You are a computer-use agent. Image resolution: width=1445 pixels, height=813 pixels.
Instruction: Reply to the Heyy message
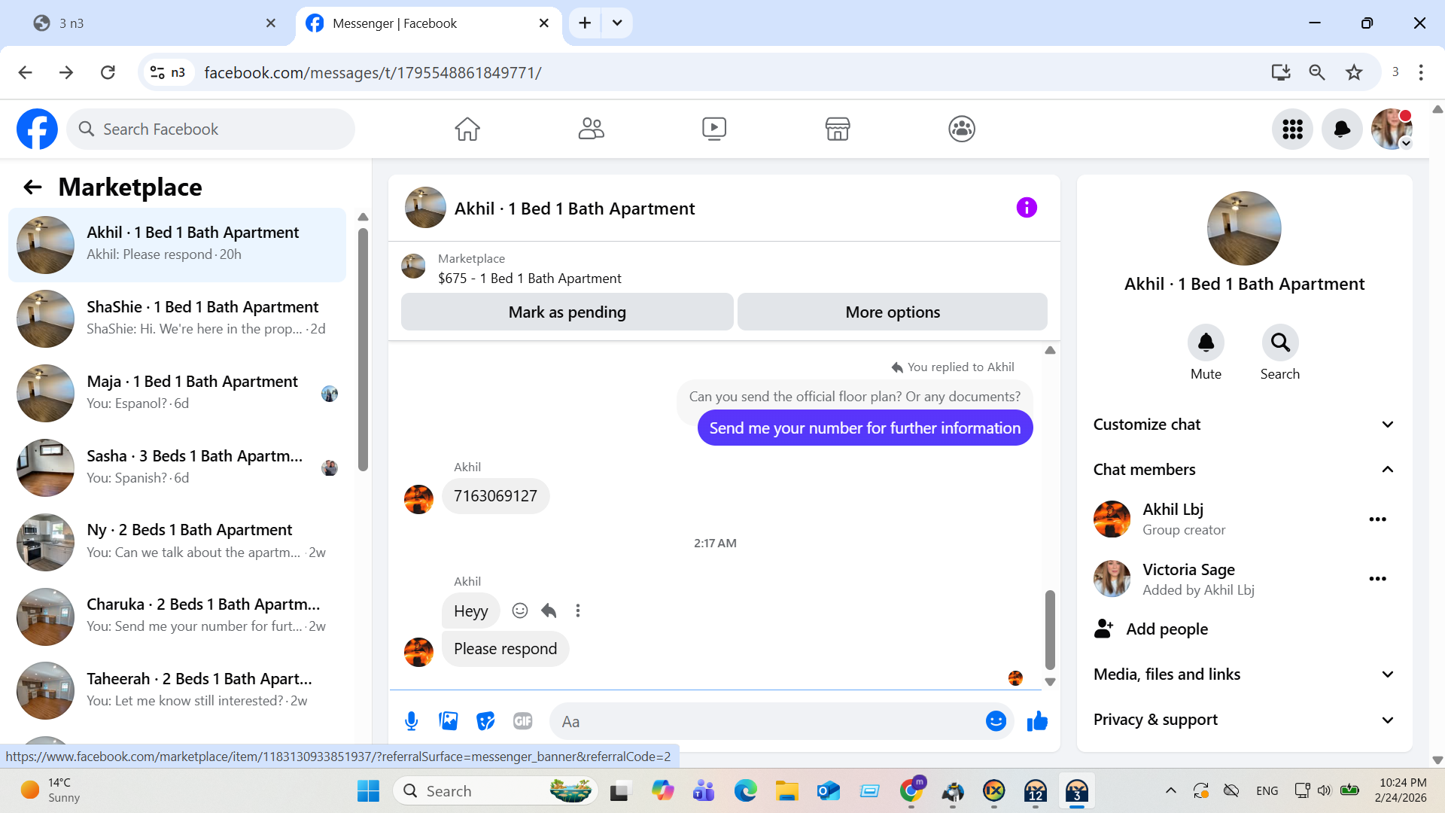coord(549,611)
